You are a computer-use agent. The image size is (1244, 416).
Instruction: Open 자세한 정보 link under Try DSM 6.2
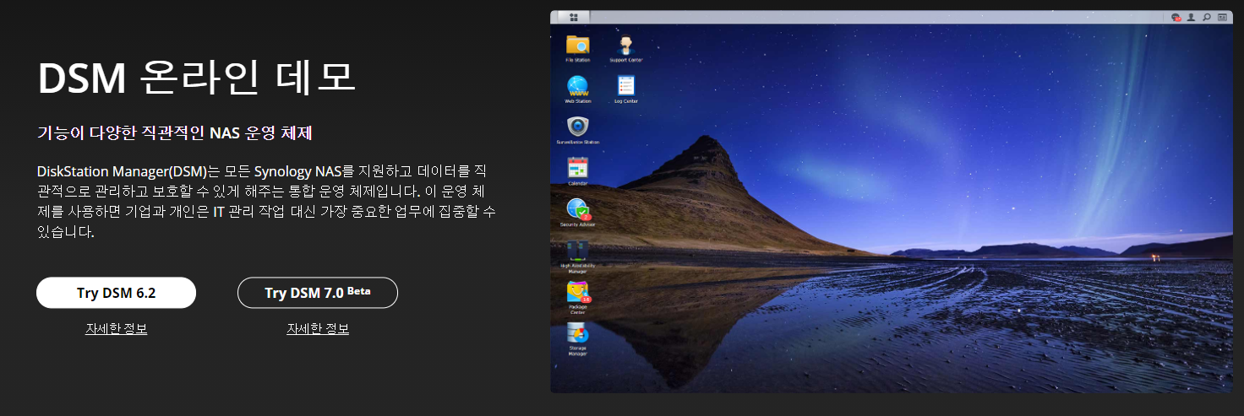tap(117, 328)
